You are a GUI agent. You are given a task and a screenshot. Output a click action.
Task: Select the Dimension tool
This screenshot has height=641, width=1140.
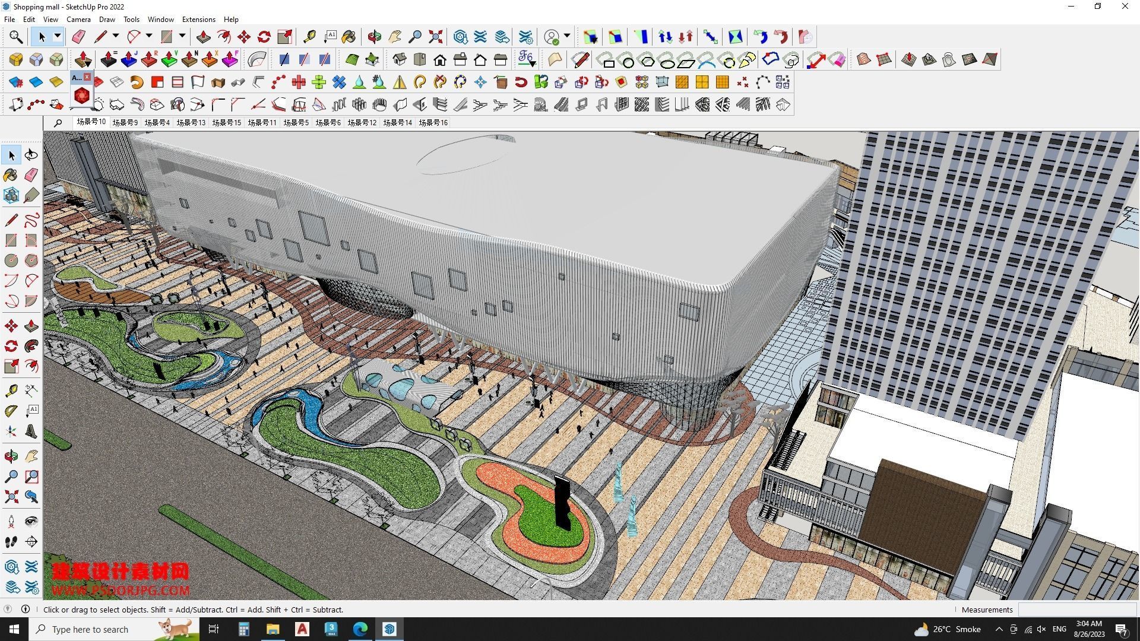31,390
